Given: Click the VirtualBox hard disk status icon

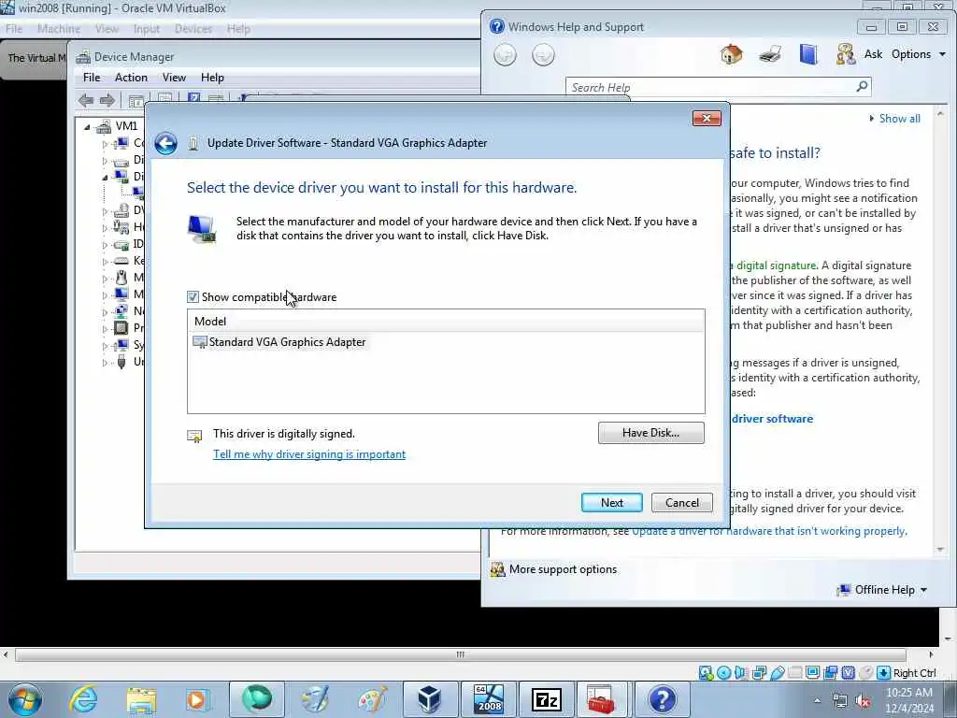Looking at the screenshot, I should pyautogui.click(x=706, y=673).
